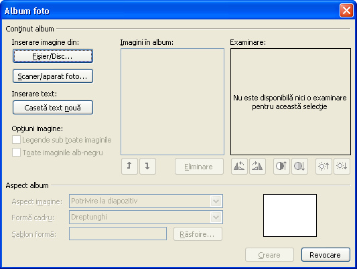Decrease contrast using the contrast down icon
This screenshot has width=357, height=269.
(x=299, y=167)
